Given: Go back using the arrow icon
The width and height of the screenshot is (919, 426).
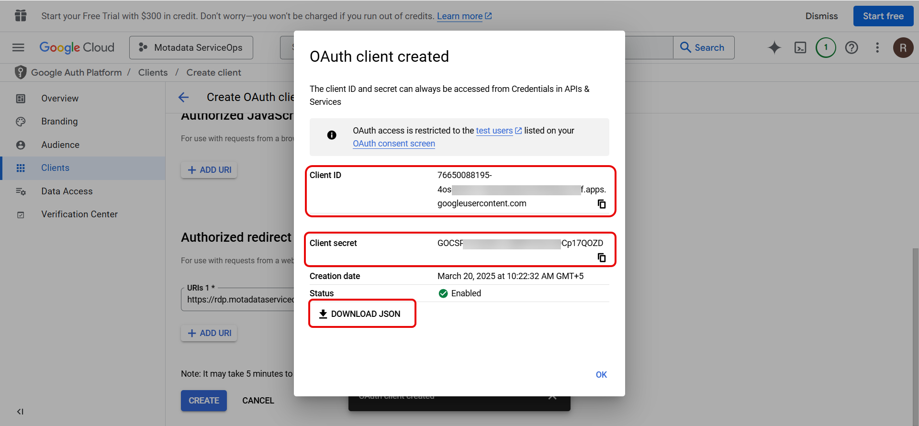Looking at the screenshot, I should pos(184,98).
